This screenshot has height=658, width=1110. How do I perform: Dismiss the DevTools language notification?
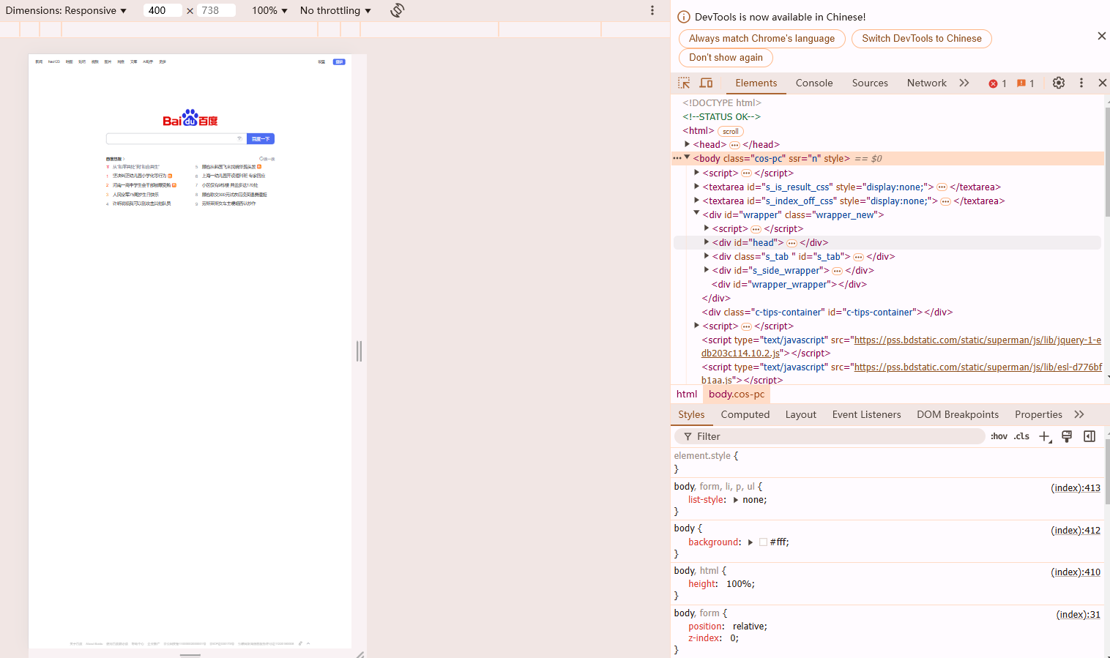[x=1101, y=36]
